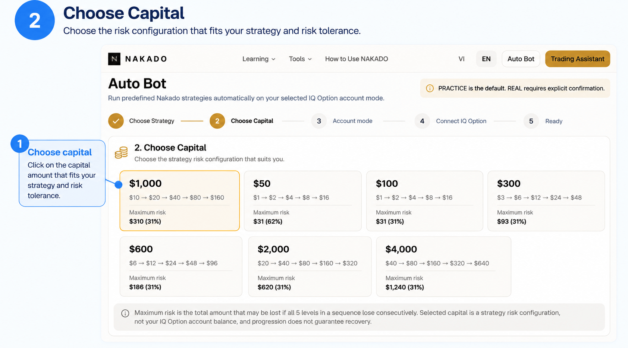Screen dimensions: 628x348
Task: Click the Auto Bot page heading
Action: (x=137, y=83)
